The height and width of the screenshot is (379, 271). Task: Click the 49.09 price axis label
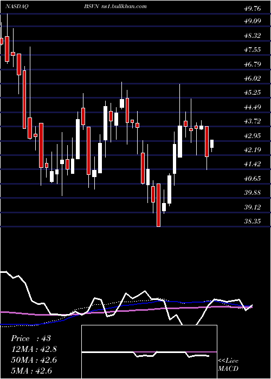pyautogui.click(x=253, y=21)
